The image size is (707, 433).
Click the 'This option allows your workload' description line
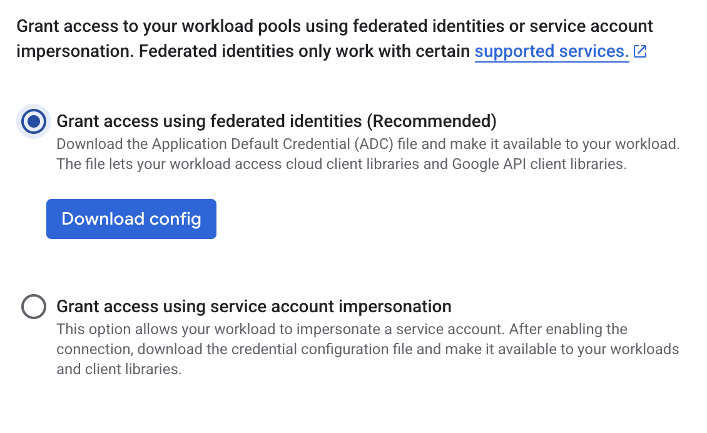342,329
